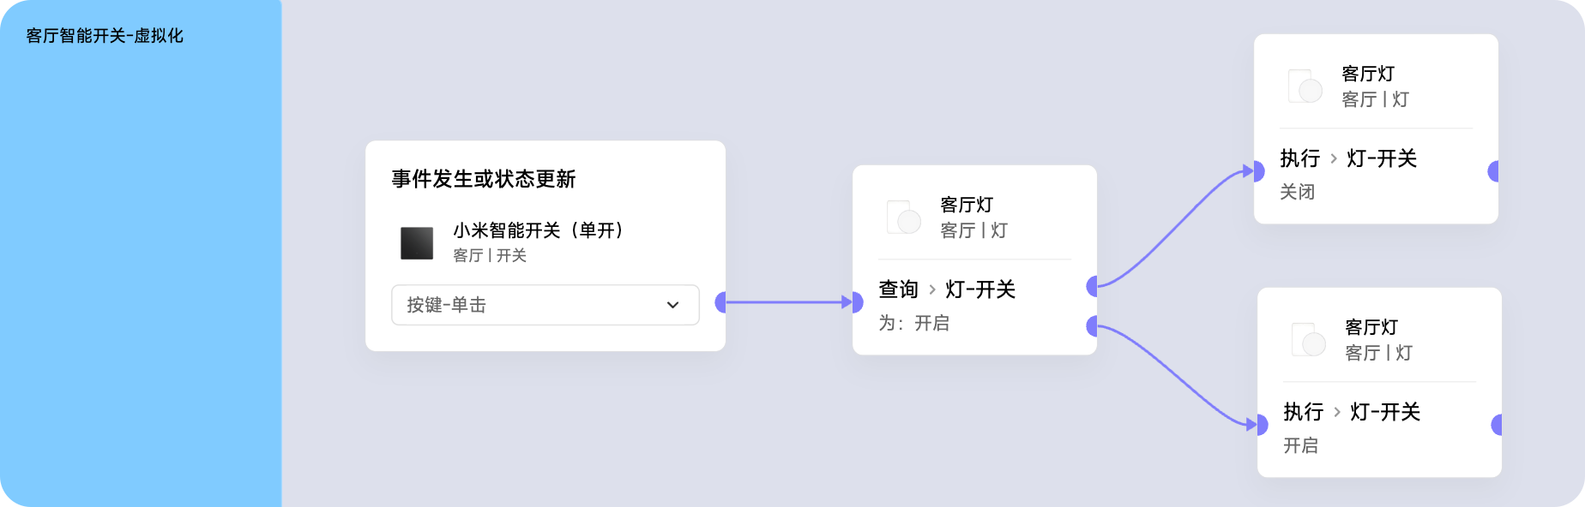This screenshot has width=1585, height=507.
Task: Click the 事件发生或状态更新 trigger title
Action: 484,179
